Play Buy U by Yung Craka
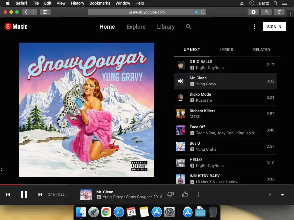 click(x=225, y=146)
